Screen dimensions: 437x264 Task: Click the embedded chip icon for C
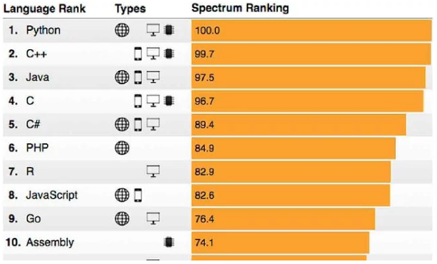click(x=169, y=100)
